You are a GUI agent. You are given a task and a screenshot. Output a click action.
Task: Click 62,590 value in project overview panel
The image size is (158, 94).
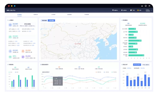(x=143, y=23)
